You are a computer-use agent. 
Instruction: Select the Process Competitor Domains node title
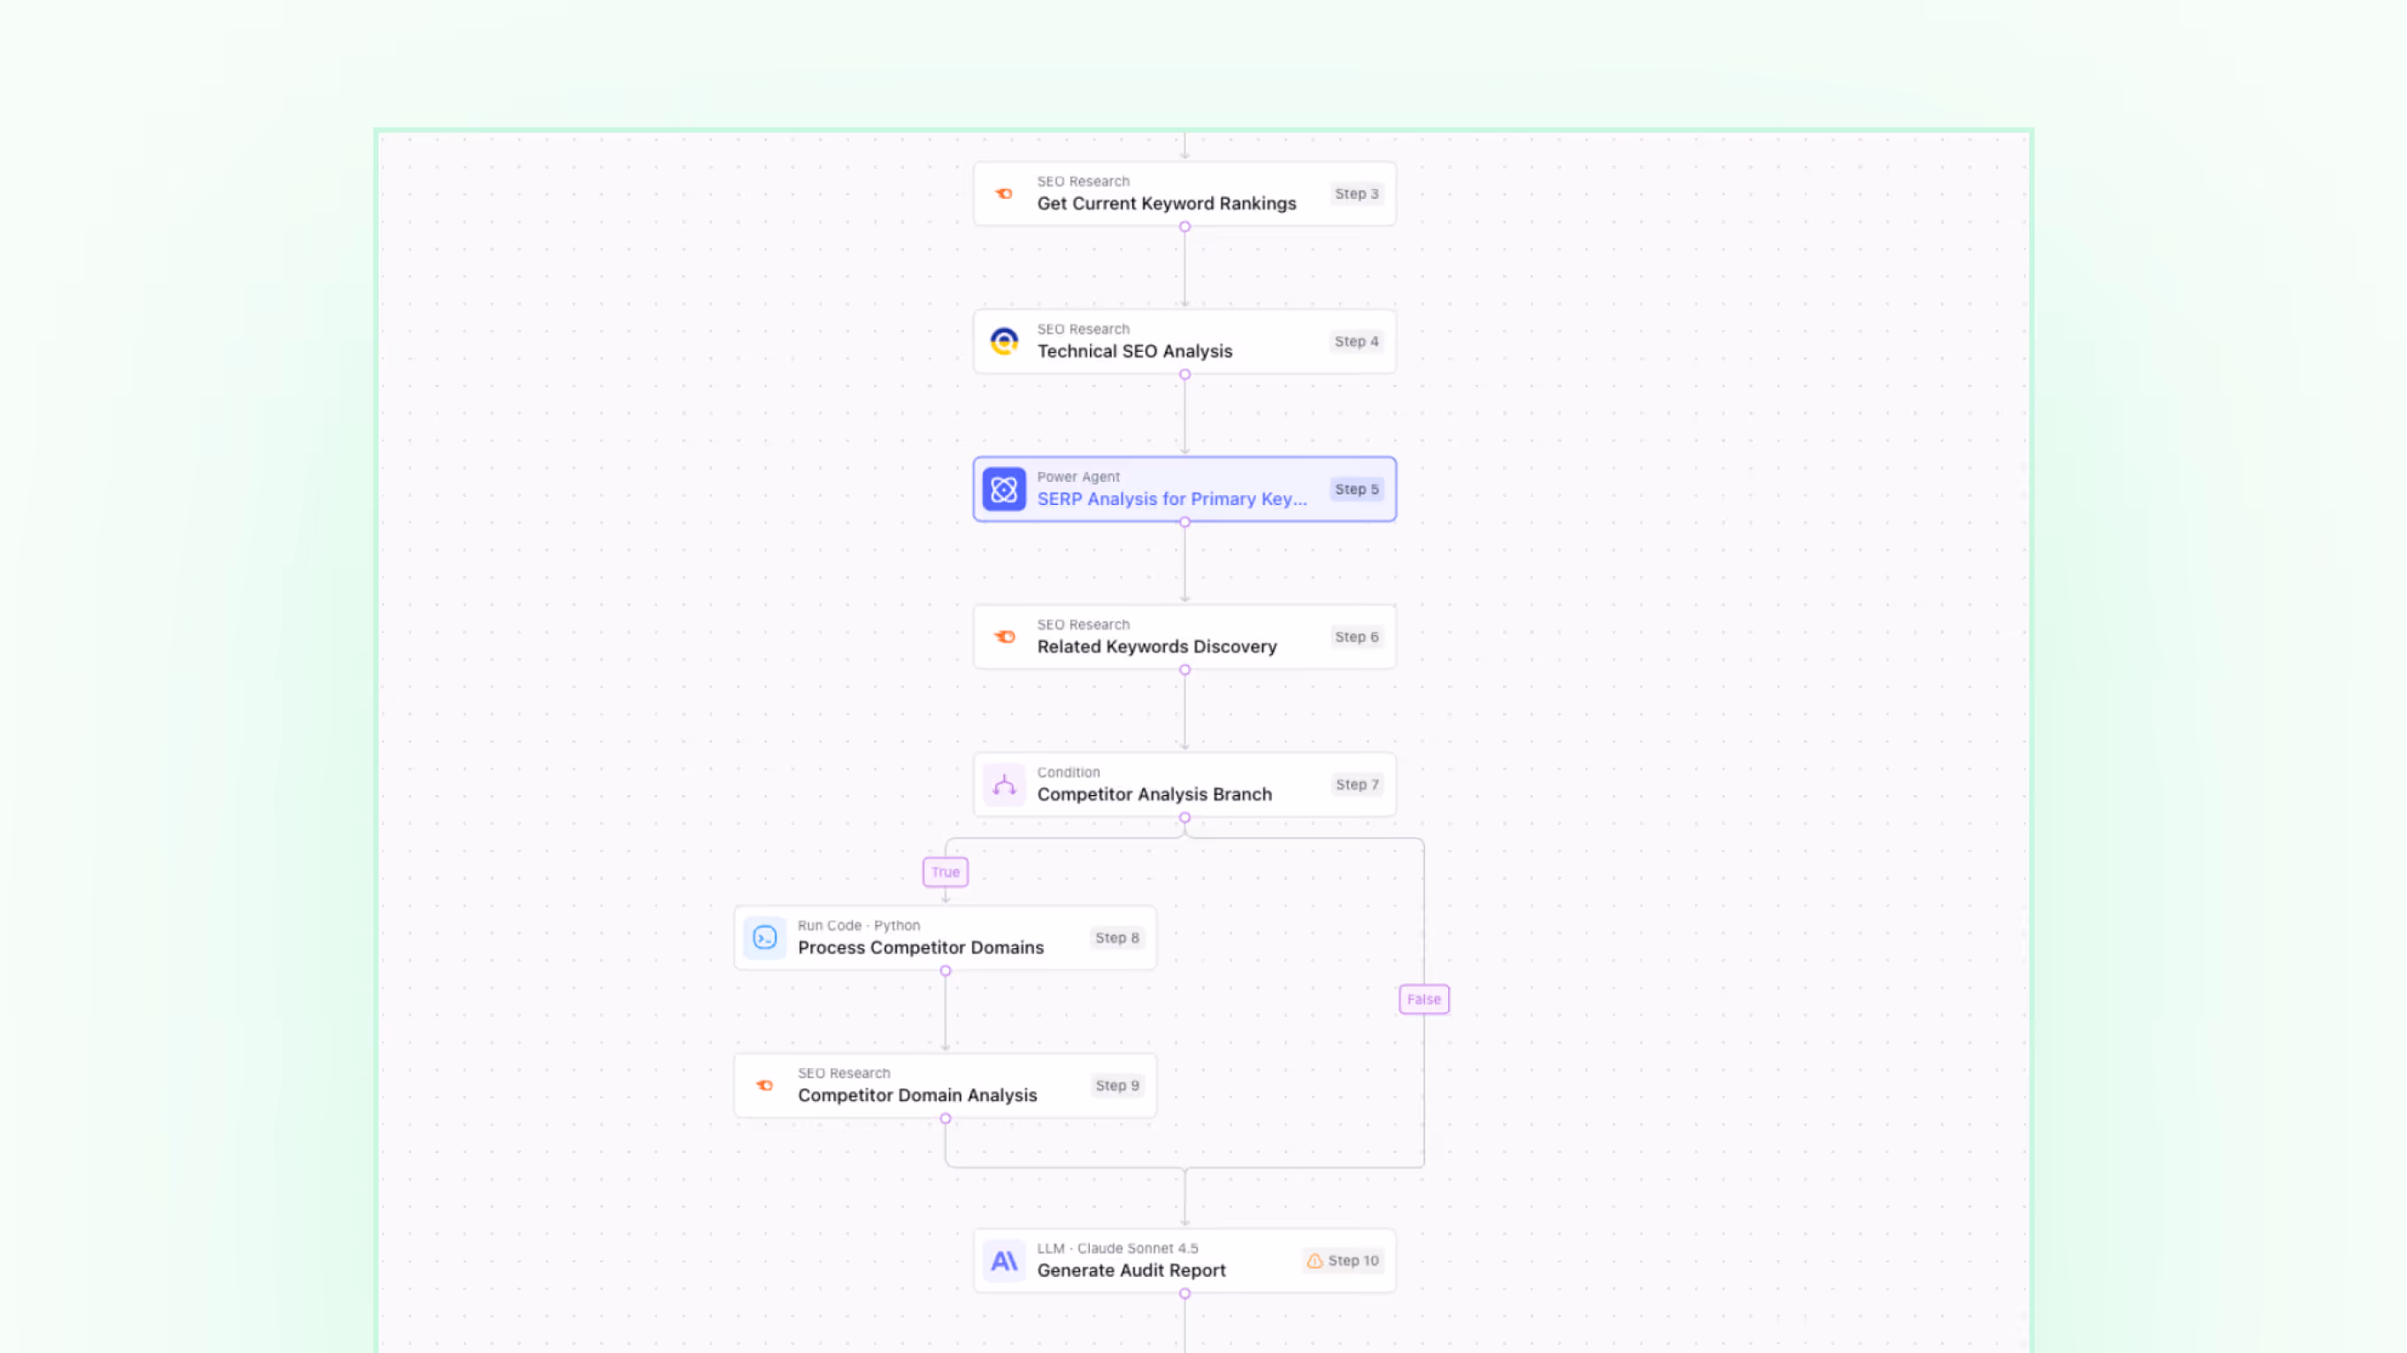[920, 947]
